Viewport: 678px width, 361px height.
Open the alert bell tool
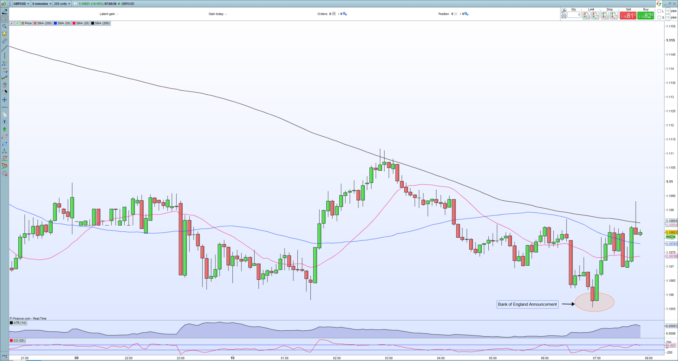tap(5, 34)
